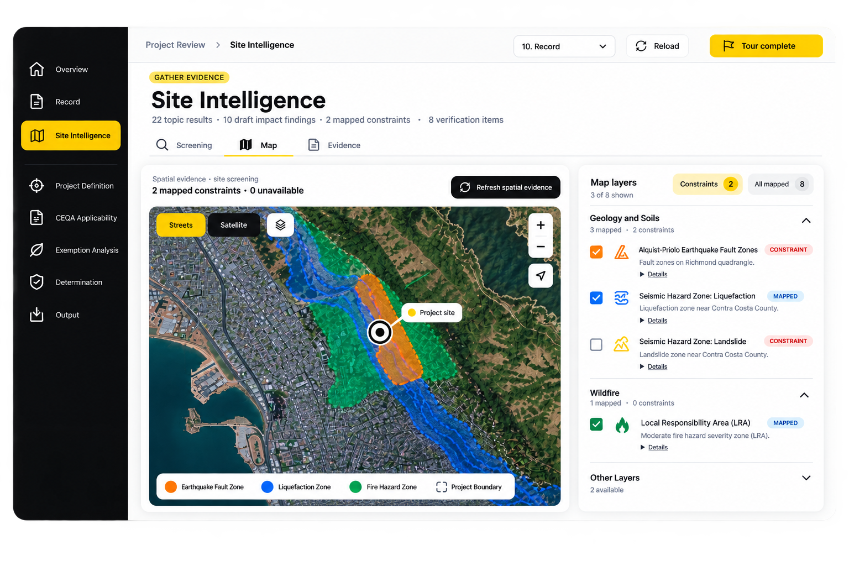The height and width of the screenshot is (566, 849).
Task: Zoom in on the map with plus
Action: (541, 225)
